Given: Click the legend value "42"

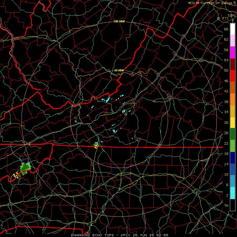Looking at the screenshot, I should (226, 91).
